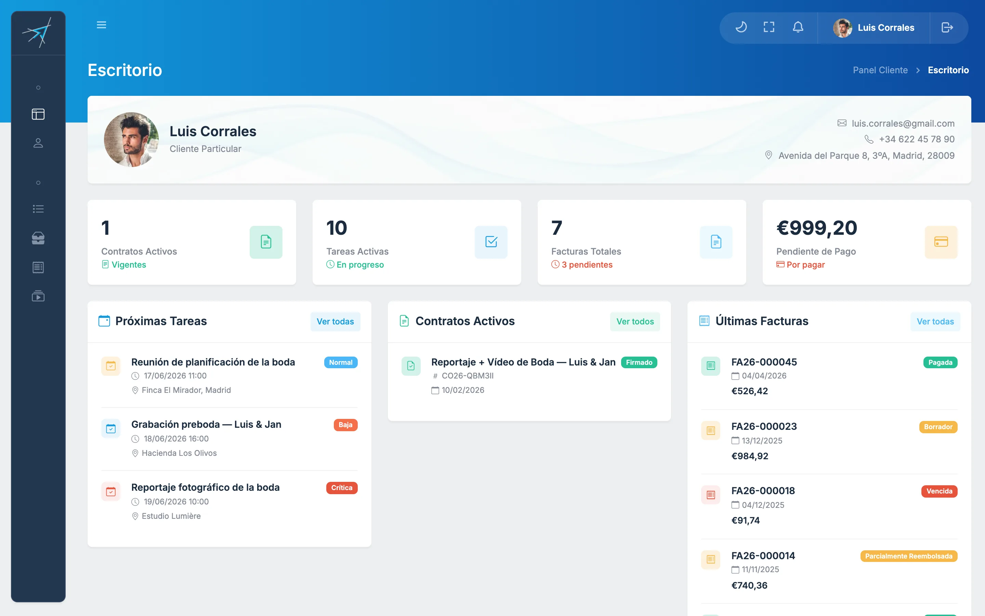
Task: Click orange invoice icon of FA26-000023
Action: tap(711, 430)
